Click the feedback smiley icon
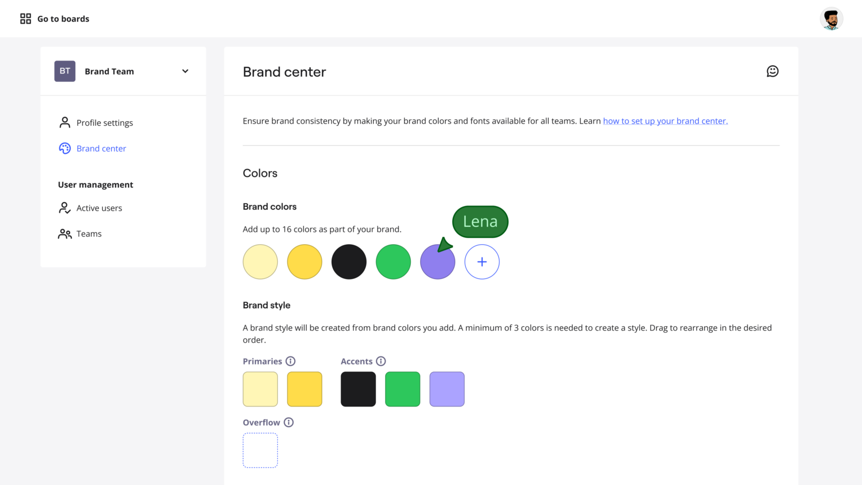 pyautogui.click(x=772, y=71)
